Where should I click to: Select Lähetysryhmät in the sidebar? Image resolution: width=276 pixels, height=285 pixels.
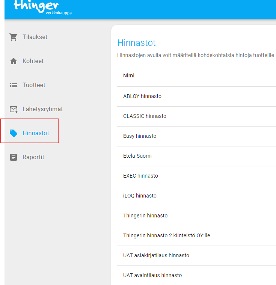pyautogui.click(x=42, y=109)
